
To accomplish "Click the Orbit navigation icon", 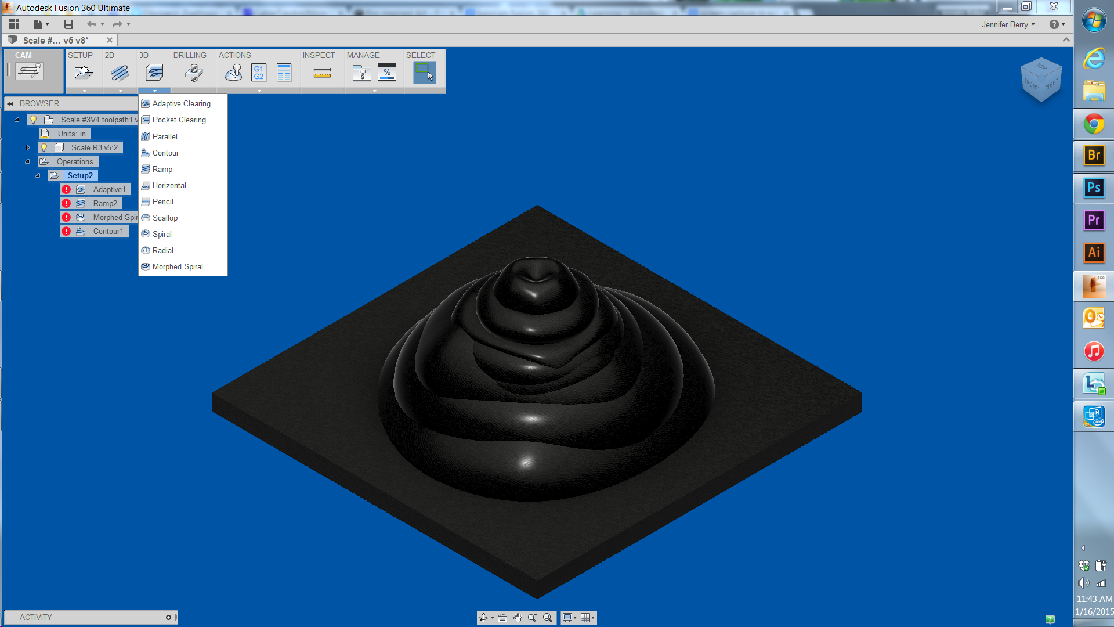I will (x=485, y=618).
